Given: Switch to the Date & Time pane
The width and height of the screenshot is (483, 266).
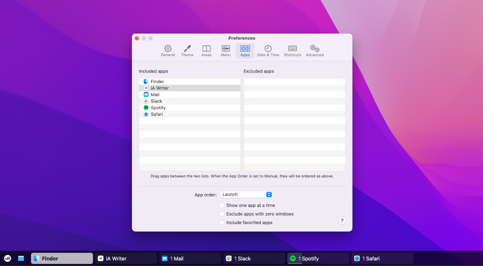Looking at the screenshot, I should pos(268,50).
